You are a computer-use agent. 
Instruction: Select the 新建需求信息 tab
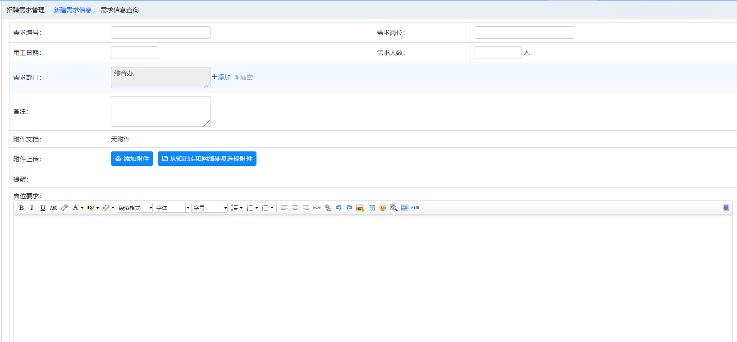click(x=73, y=10)
